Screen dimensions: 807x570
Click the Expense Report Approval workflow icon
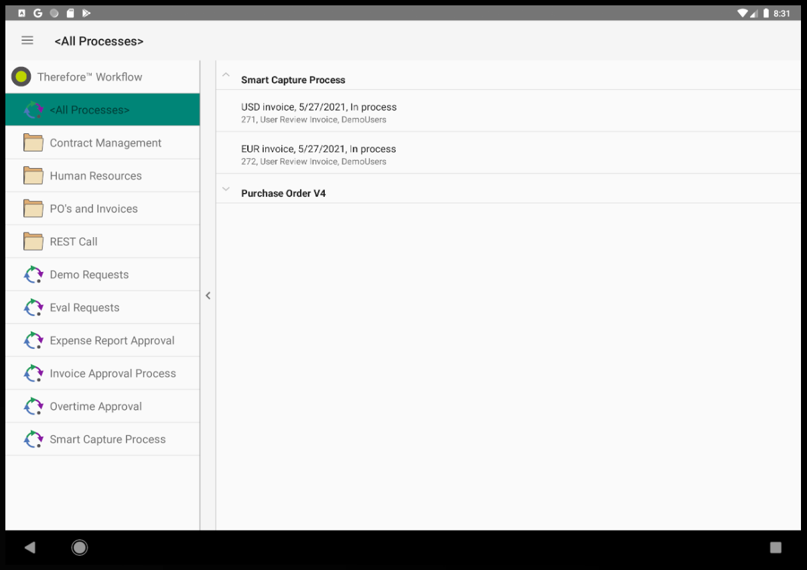pyautogui.click(x=33, y=340)
